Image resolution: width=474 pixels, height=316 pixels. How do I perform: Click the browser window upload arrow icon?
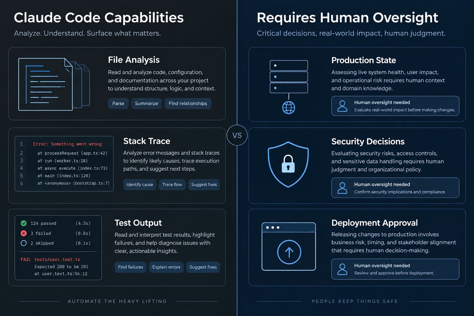click(x=289, y=246)
